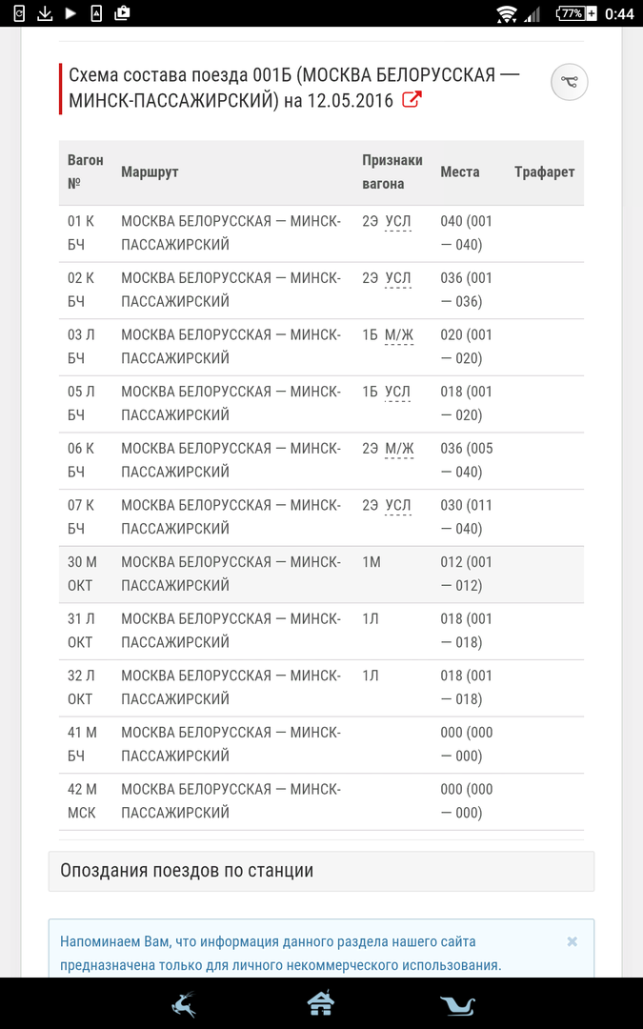Tap the Места column header
The width and height of the screenshot is (643, 1029).
[x=460, y=172]
